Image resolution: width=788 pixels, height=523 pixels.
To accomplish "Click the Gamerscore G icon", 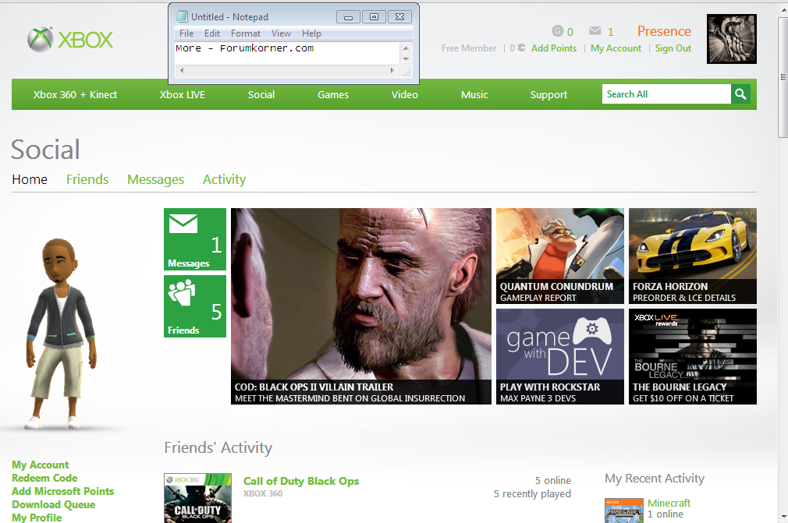I will click(x=557, y=31).
